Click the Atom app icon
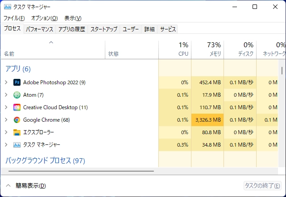The height and width of the screenshot is (197, 286). click(17, 95)
